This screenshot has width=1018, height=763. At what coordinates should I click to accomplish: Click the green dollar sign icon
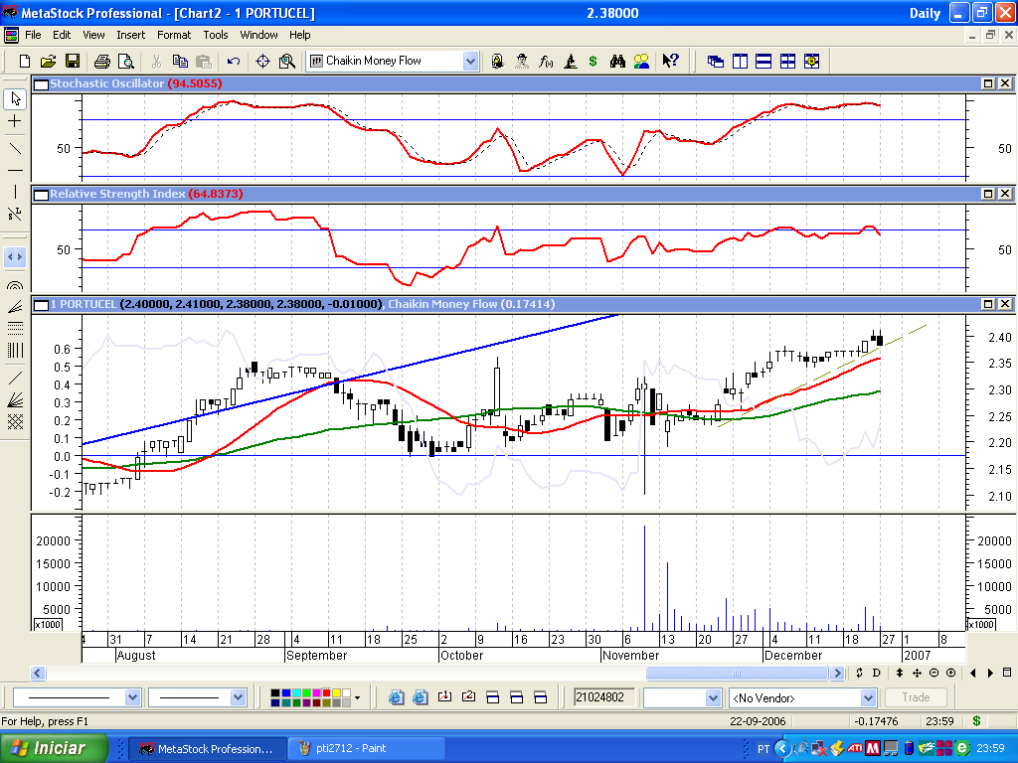(x=593, y=61)
